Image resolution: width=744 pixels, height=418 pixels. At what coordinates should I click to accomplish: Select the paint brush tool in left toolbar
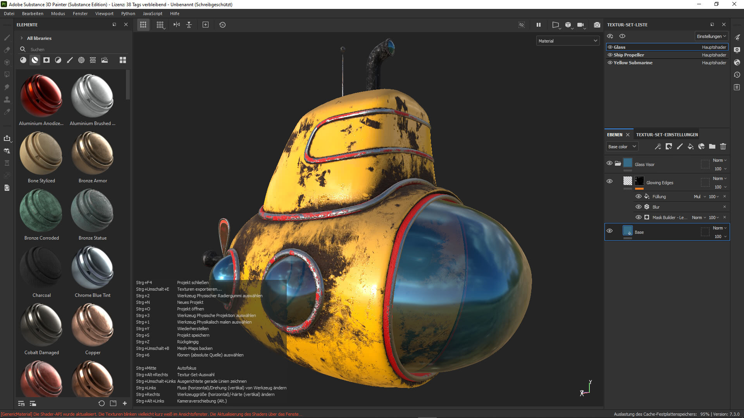(x=7, y=38)
